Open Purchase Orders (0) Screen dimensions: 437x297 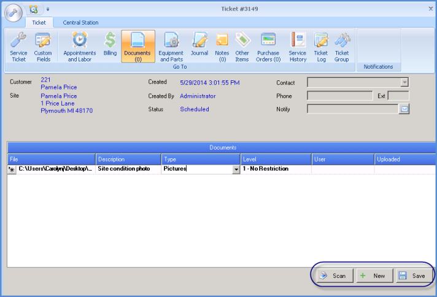click(x=268, y=47)
